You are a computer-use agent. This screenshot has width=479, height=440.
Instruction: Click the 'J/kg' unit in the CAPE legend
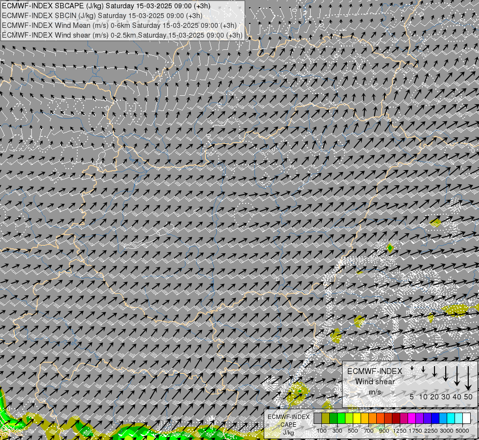point(289,432)
